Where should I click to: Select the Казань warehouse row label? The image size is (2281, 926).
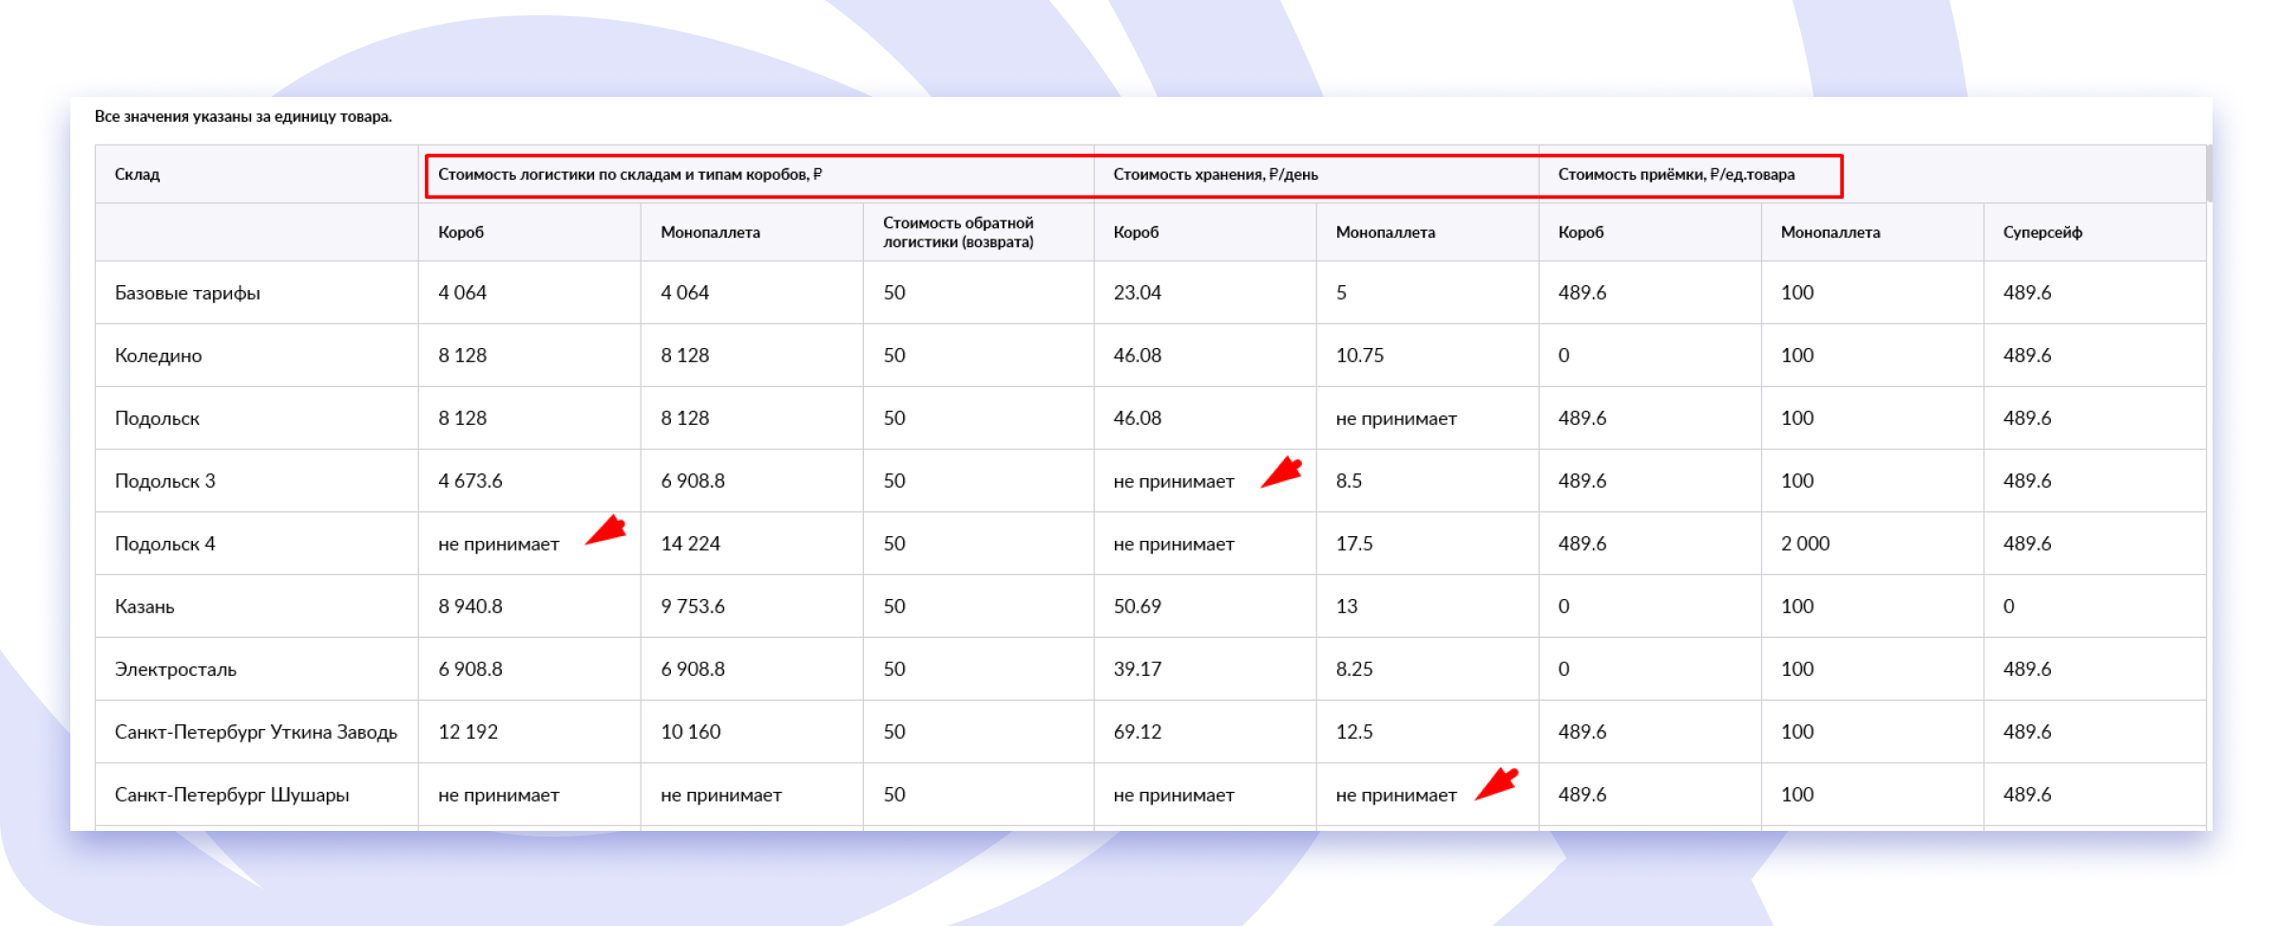click(x=144, y=607)
